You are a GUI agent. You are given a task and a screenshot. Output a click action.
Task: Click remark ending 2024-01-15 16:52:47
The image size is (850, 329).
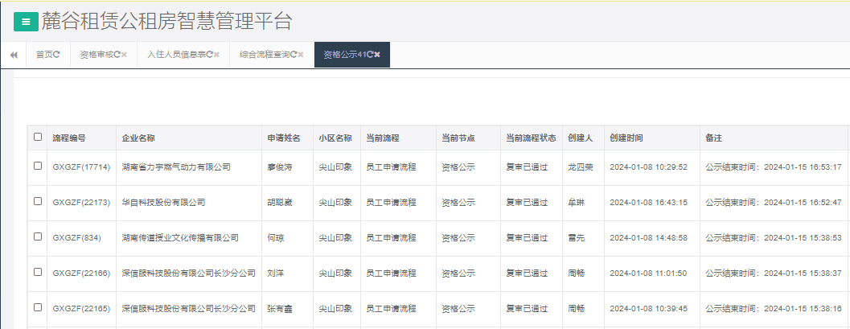tap(774, 202)
